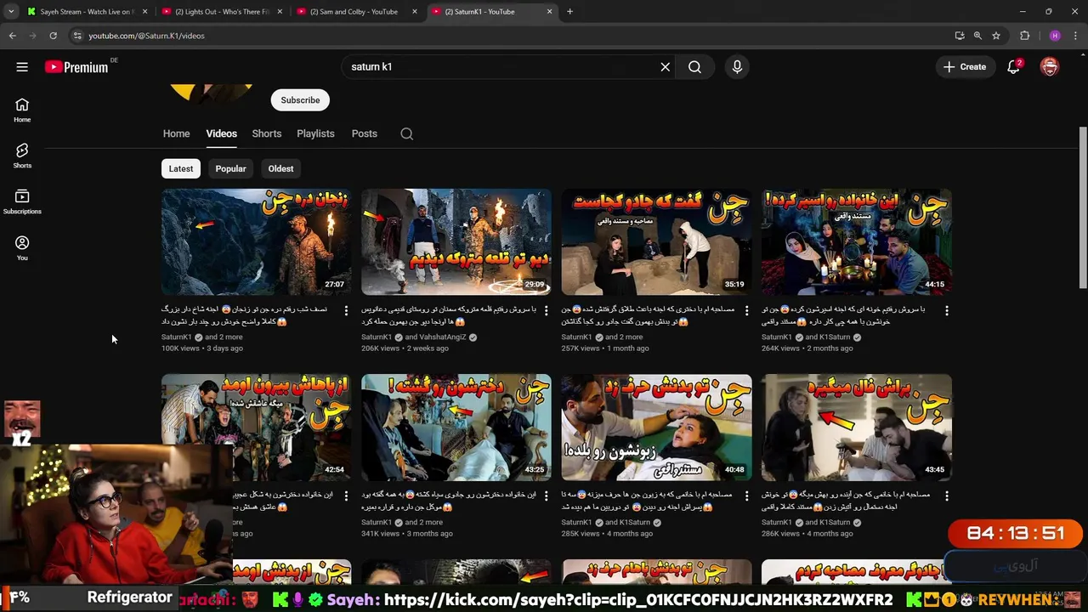Click the '100K views' text
The image size is (1088, 612).
[180, 348]
